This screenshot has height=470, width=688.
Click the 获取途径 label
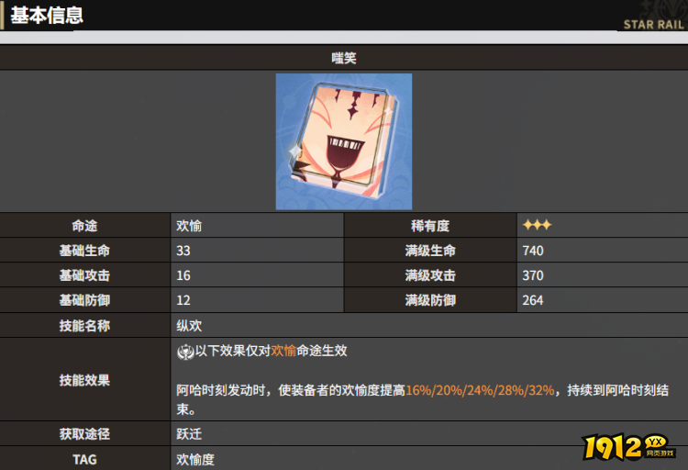point(84,434)
